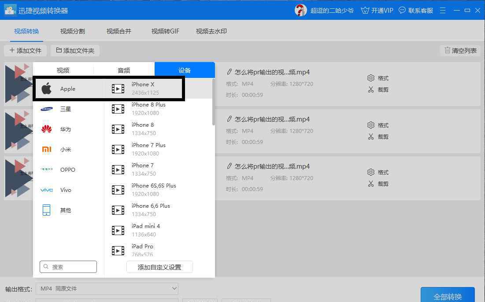Click the 搜索 search field

tap(68, 267)
